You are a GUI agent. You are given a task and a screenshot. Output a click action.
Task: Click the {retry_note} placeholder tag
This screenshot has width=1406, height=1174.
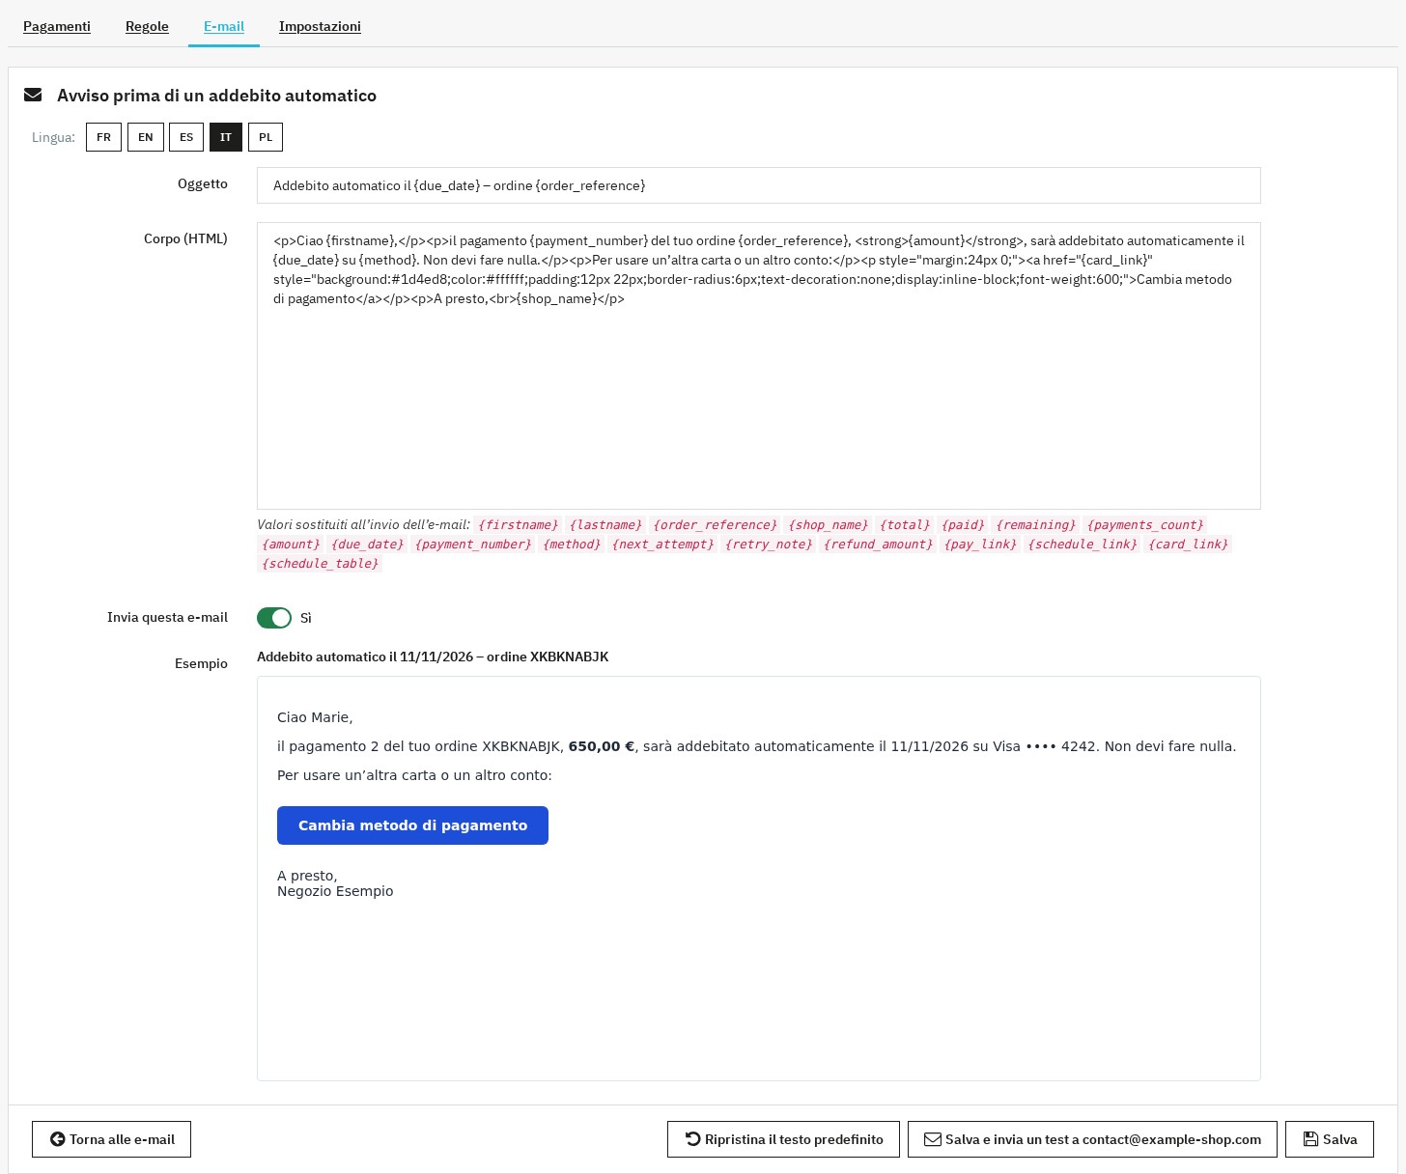769,545
